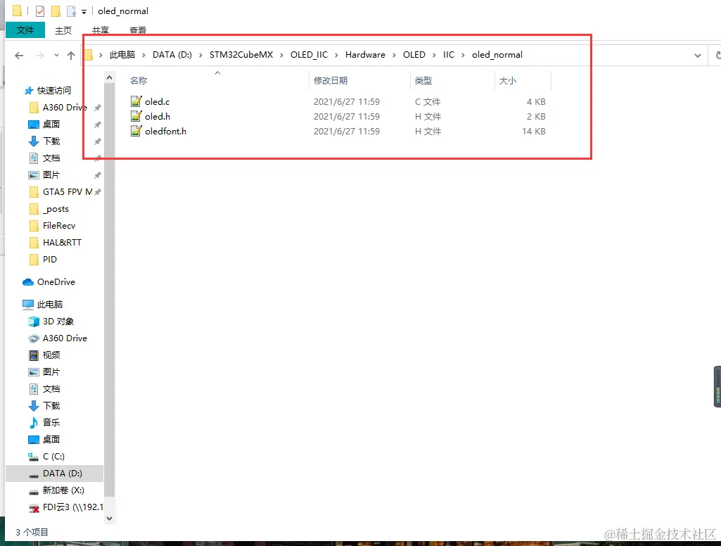Viewport: 721px width, 546px height.
Task: Sort files by 修改日期 column
Action: click(x=330, y=80)
